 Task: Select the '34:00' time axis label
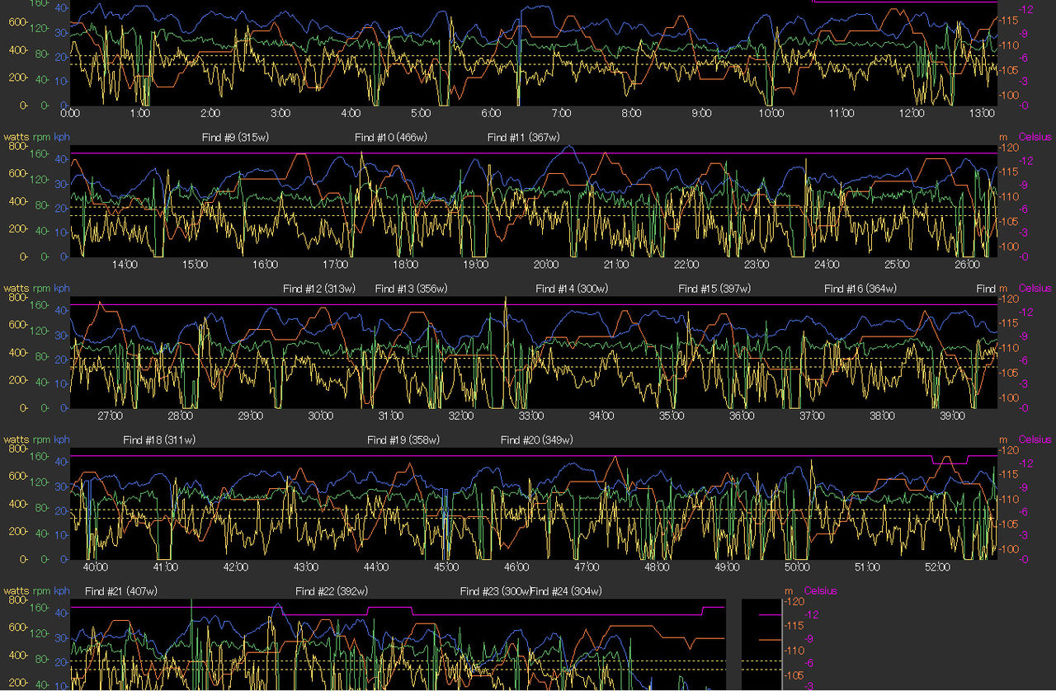pos(601,416)
